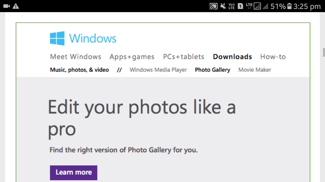Click the Music, photos, & video link

pos(79,70)
